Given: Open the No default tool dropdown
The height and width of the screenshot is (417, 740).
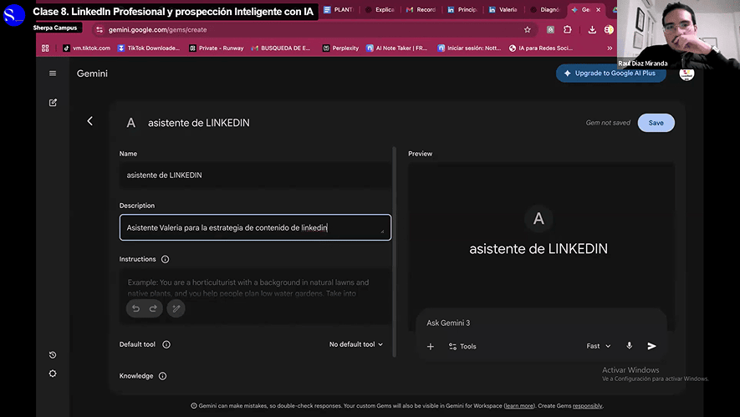Looking at the screenshot, I should pos(356,344).
